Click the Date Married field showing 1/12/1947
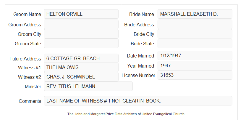 tap(195, 55)
